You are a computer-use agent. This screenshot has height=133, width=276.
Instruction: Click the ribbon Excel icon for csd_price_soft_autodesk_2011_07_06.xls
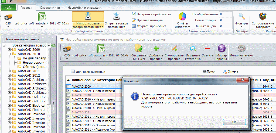pos(42,17)
